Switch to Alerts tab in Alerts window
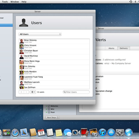The width and height of the screenshot is (139, 139). tap(111, 48)
